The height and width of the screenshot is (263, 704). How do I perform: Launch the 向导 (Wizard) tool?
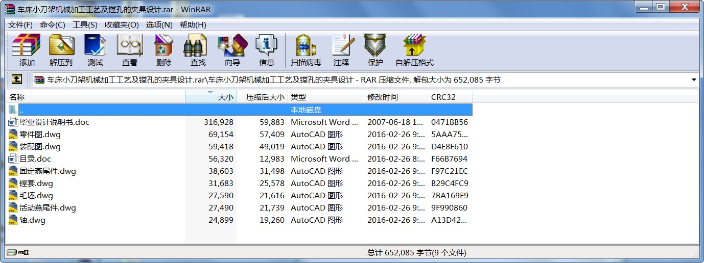232,50
